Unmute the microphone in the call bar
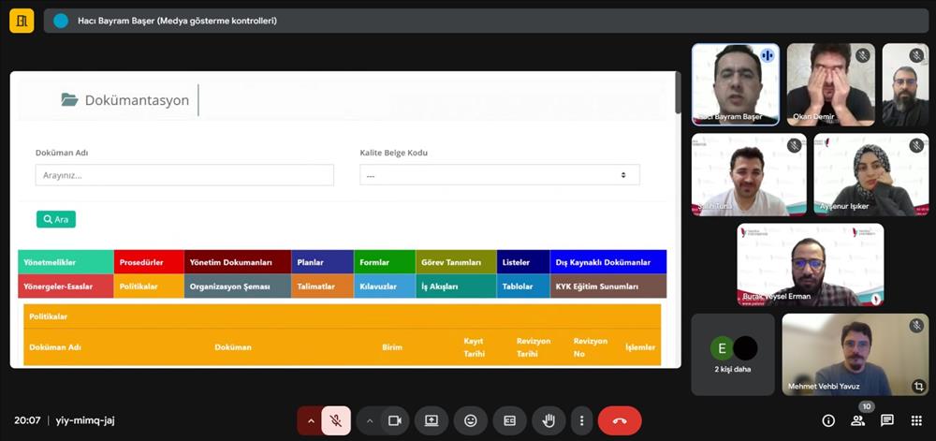The image size is (936, 441). point(336,421)
